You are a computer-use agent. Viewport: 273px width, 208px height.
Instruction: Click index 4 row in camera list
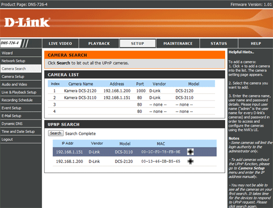[x=131, y=111]
